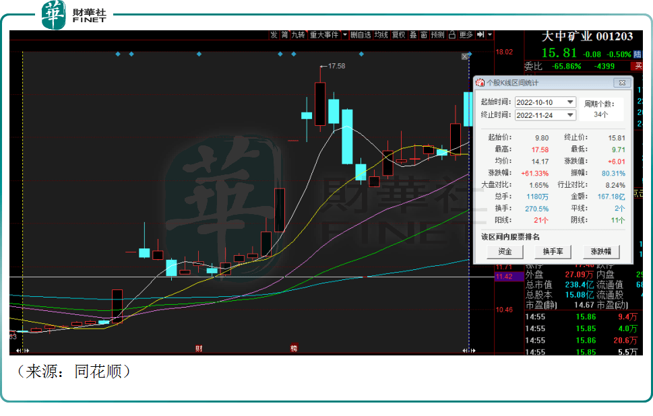
Task: Click the 资金 ranking button
Action: point(505,252)
